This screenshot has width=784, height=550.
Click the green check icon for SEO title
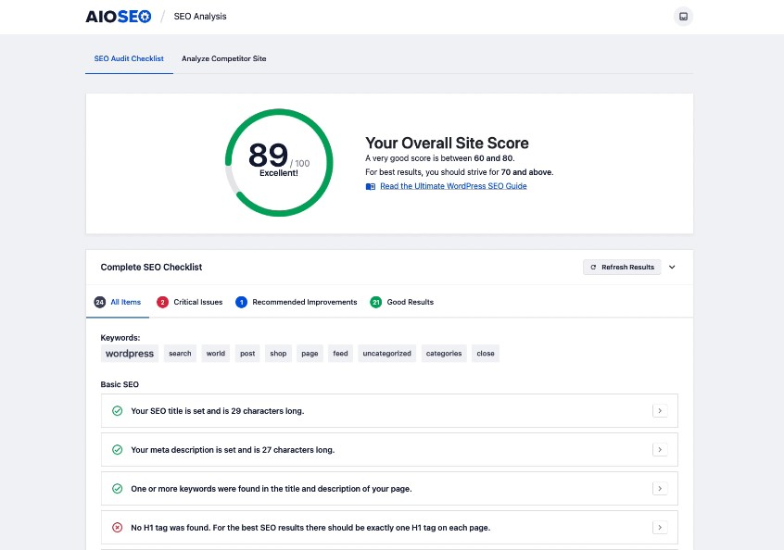[117, 410]
